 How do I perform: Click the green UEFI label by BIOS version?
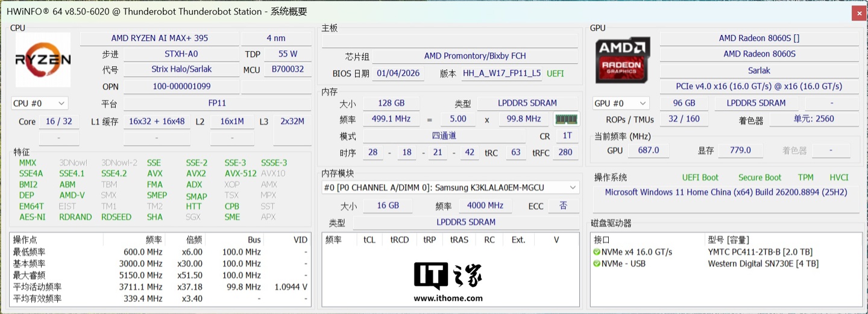tap(555, 73)
